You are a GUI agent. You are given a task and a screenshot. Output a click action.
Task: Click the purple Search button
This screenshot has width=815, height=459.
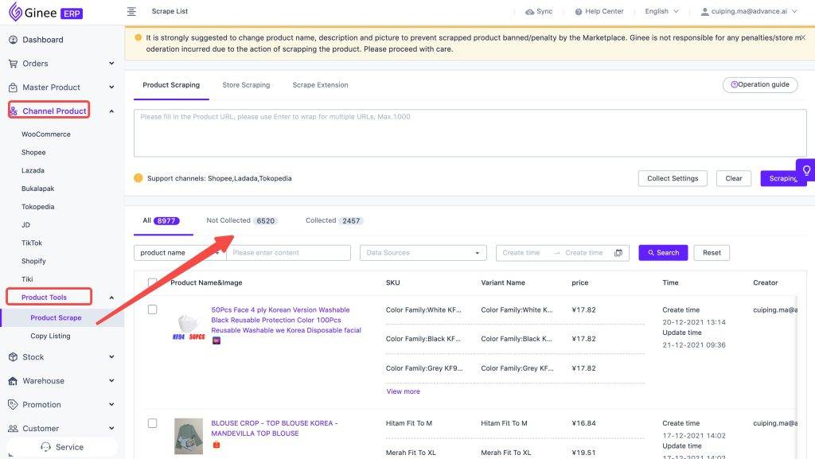(x=663, y=253)
